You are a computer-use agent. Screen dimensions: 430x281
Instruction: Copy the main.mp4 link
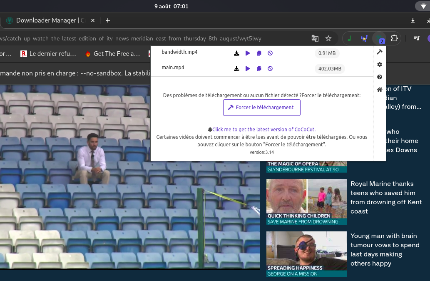[x=259, y=69]
